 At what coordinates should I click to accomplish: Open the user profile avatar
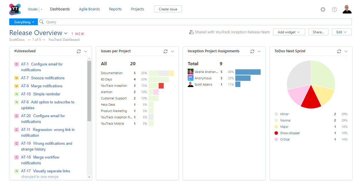click(347, 9)
